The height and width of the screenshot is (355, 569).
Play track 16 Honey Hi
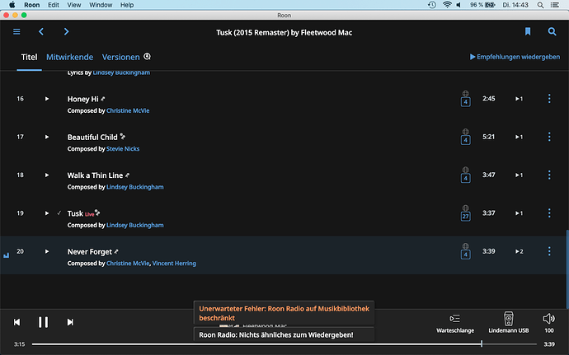(x=47, y=99)
